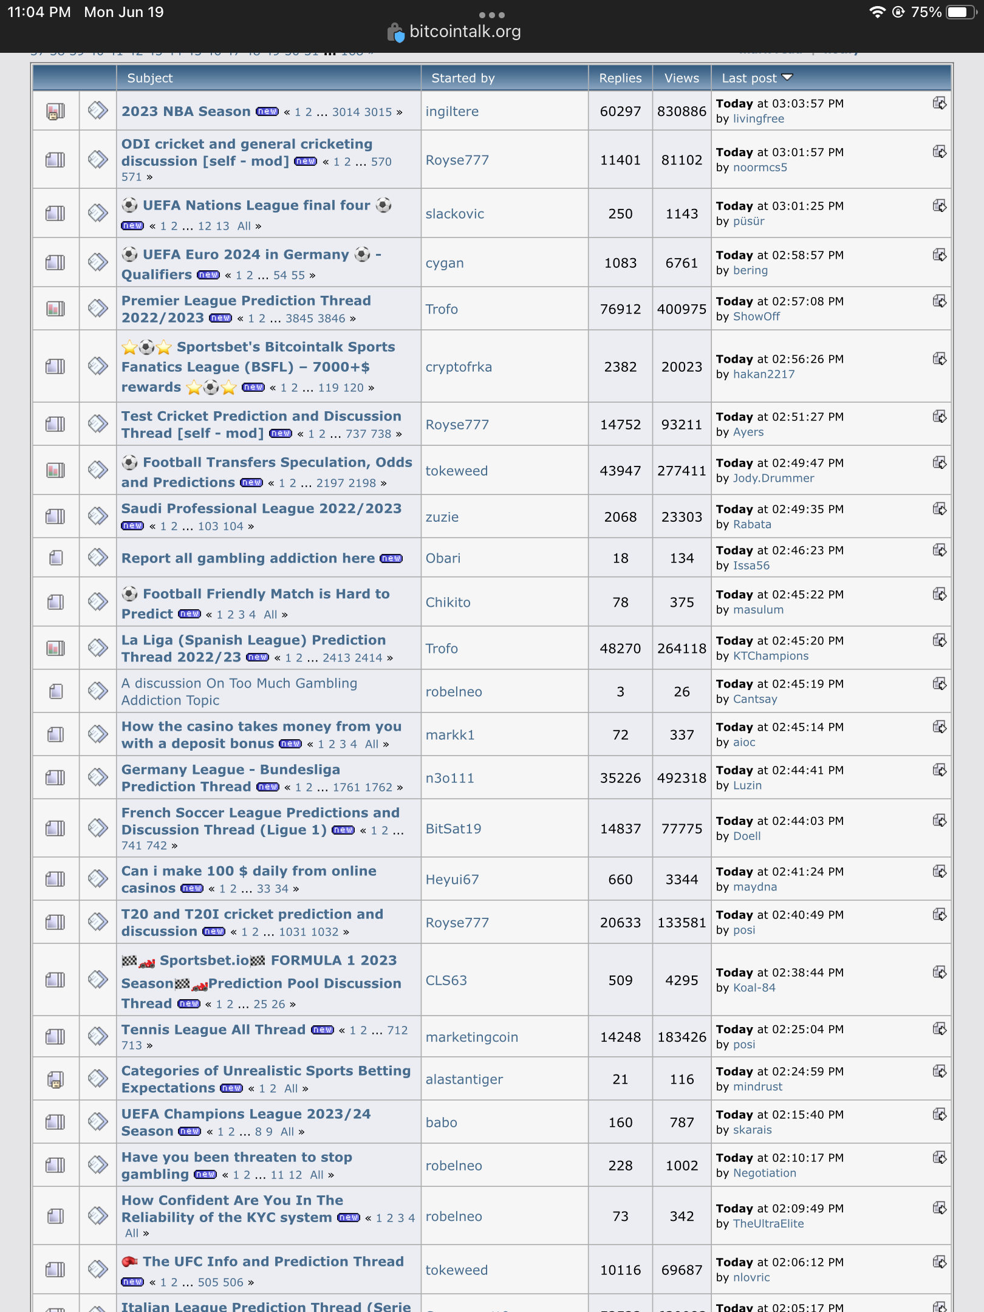View cryptofrka's profile

[459, 367]
